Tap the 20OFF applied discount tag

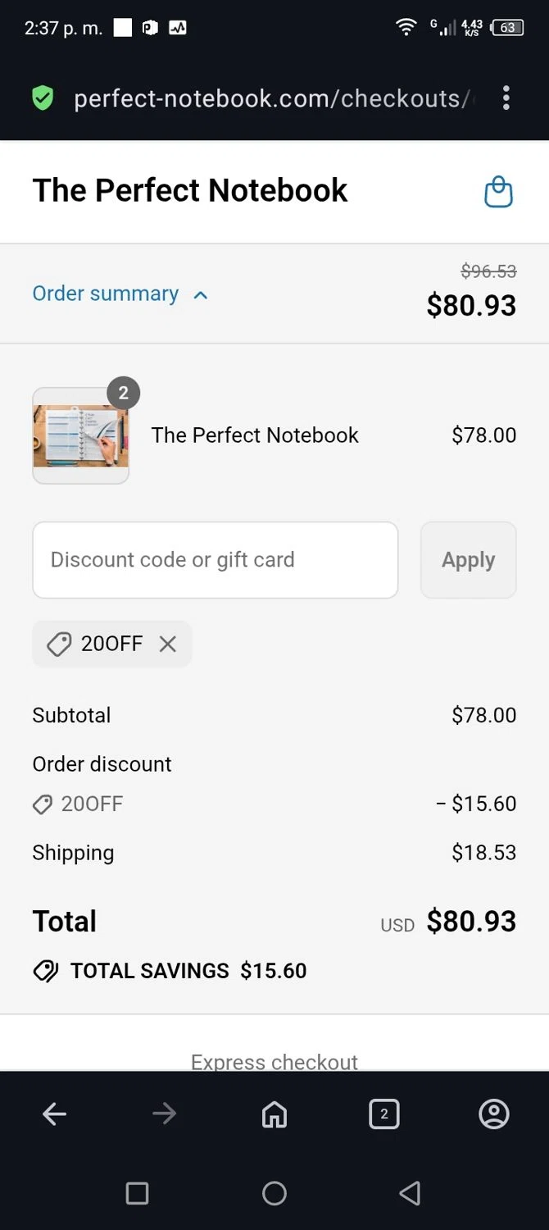click(x=98, y=644)
